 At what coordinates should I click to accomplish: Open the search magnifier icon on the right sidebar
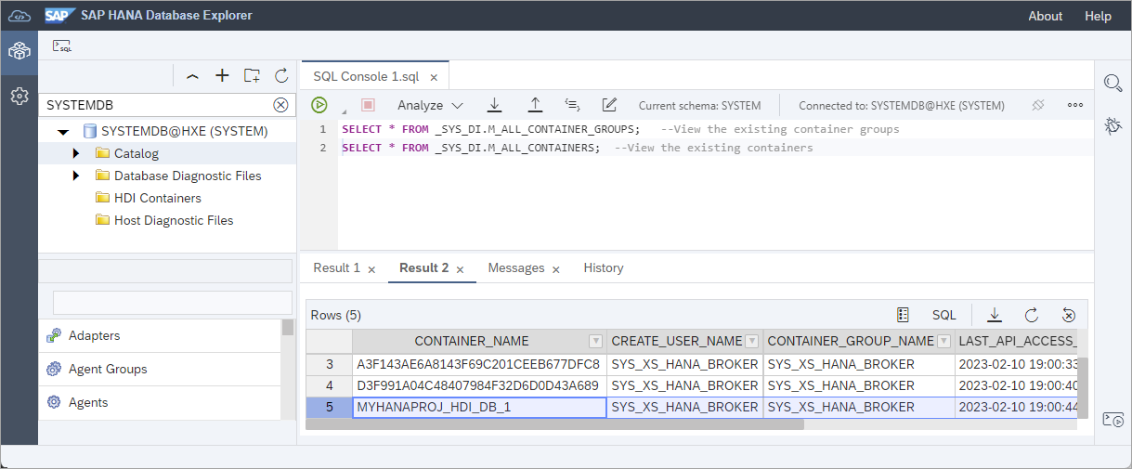[1112, 84]
